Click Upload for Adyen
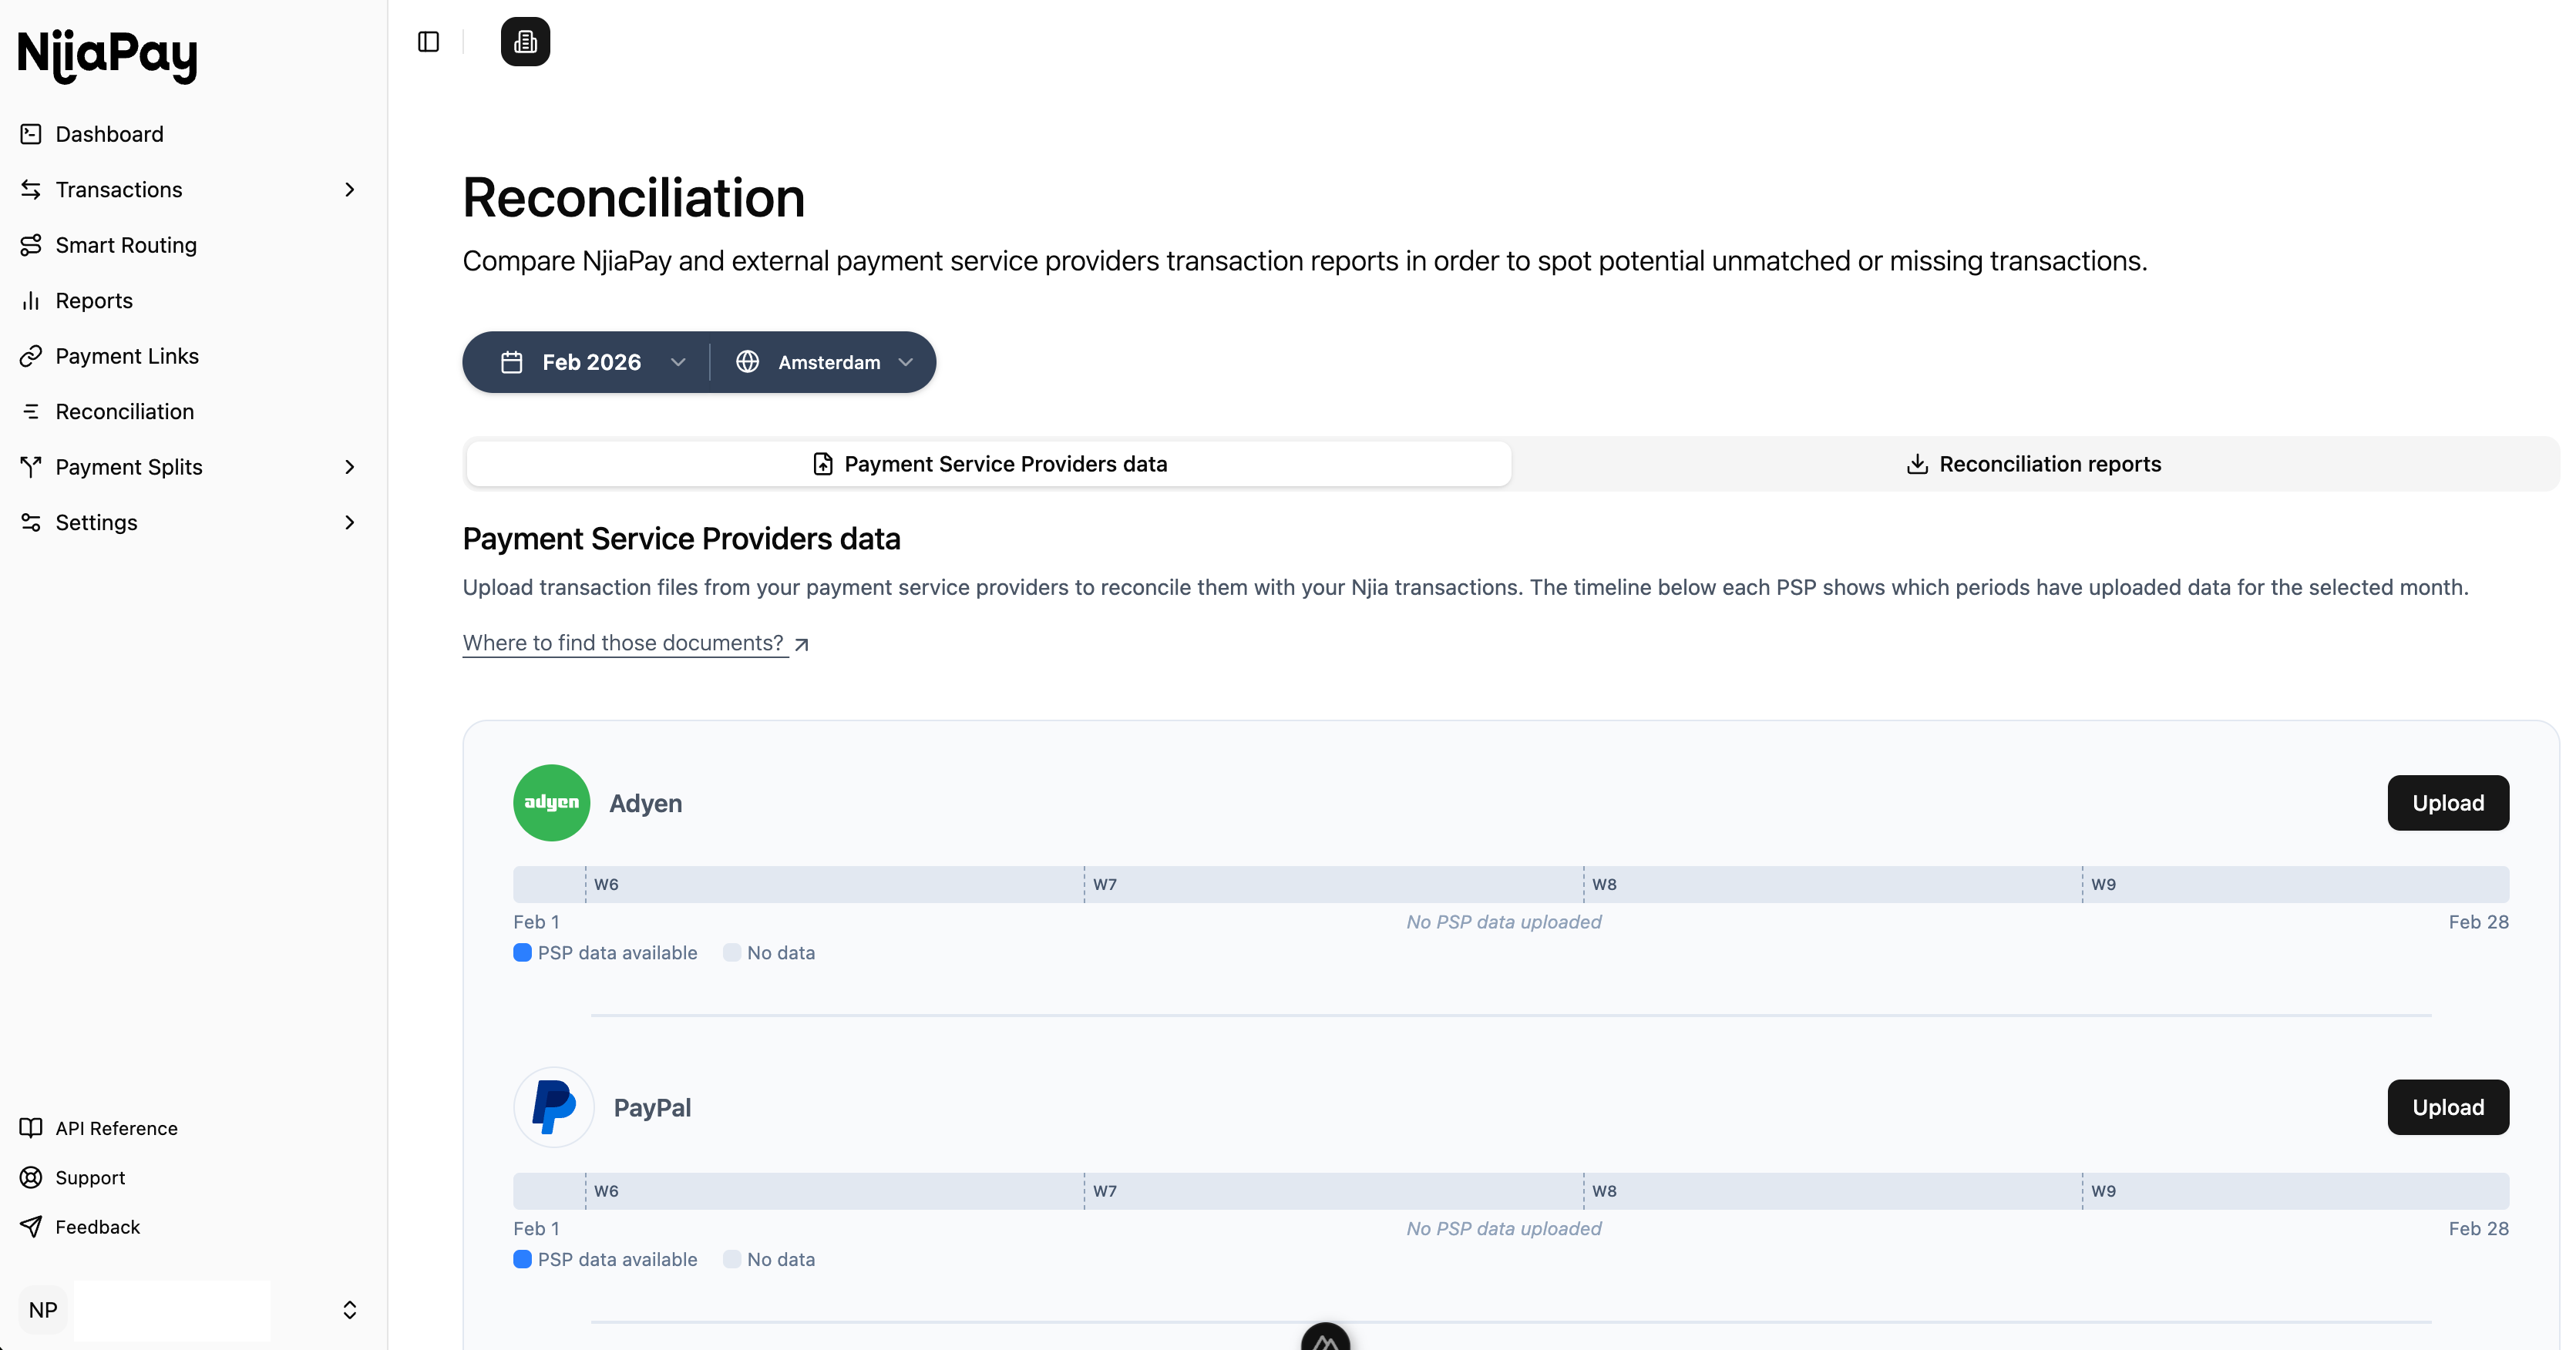Screen dimensions: 2576x1350 [x=2447, y=802]
